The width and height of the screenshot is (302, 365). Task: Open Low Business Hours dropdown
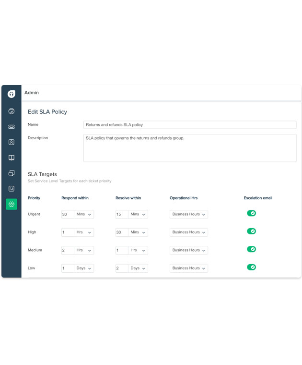pos(189,268)
